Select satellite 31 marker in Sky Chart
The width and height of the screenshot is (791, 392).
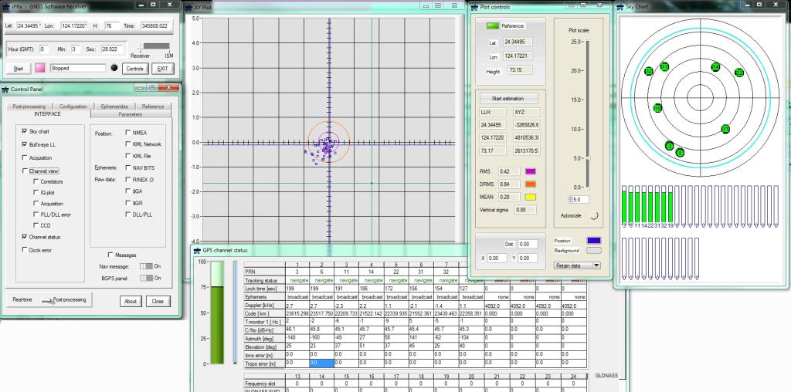[725, 129]
